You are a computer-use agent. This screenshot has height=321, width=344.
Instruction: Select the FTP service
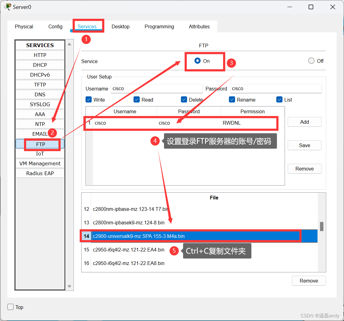click(40, 144)
